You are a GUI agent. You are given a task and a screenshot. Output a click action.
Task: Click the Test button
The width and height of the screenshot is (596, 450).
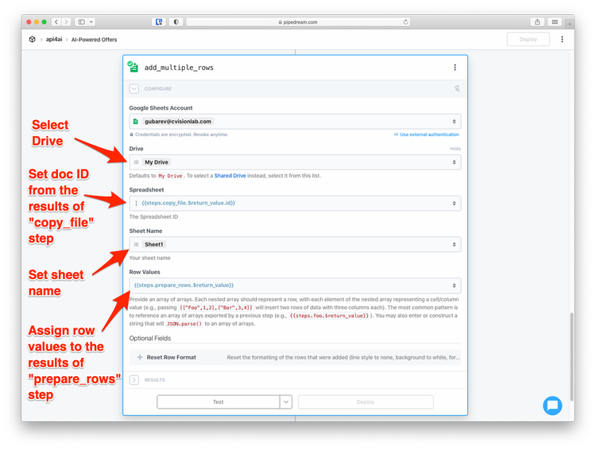219,402
